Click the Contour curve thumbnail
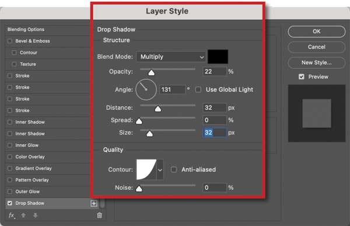The height and width of the screenshot is (226, 350). pyautogui.click(x=146, y=170)
